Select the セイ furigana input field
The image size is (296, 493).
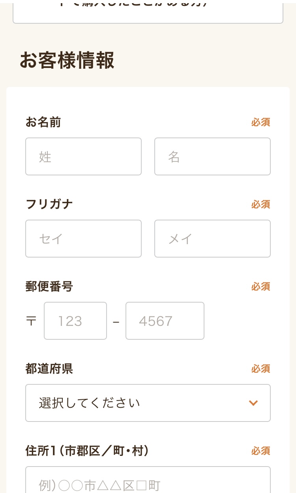click(83, 239)
